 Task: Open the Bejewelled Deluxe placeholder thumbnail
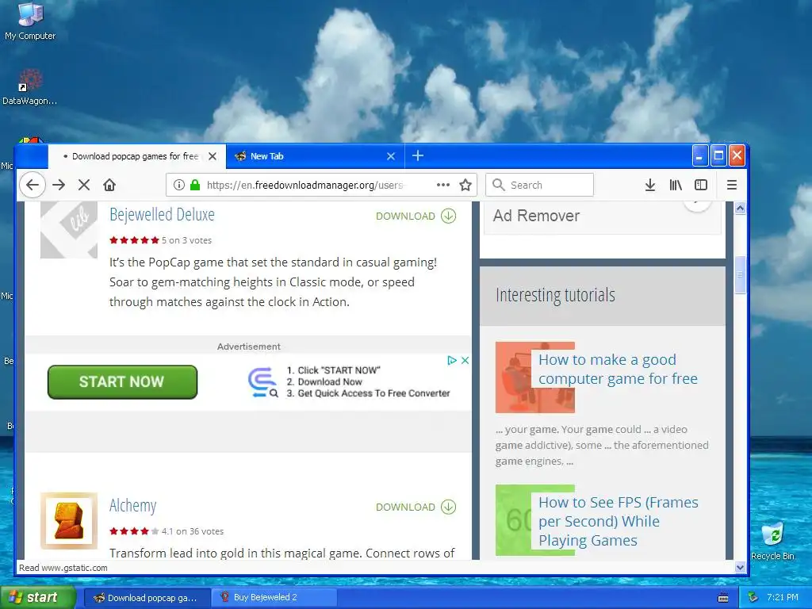pos(69,230)
